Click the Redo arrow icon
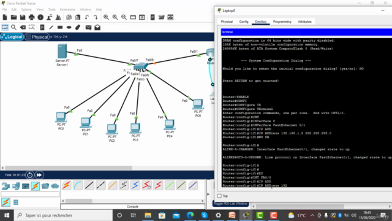The height and width of the screenshot is (221, 392). (96, 17)
